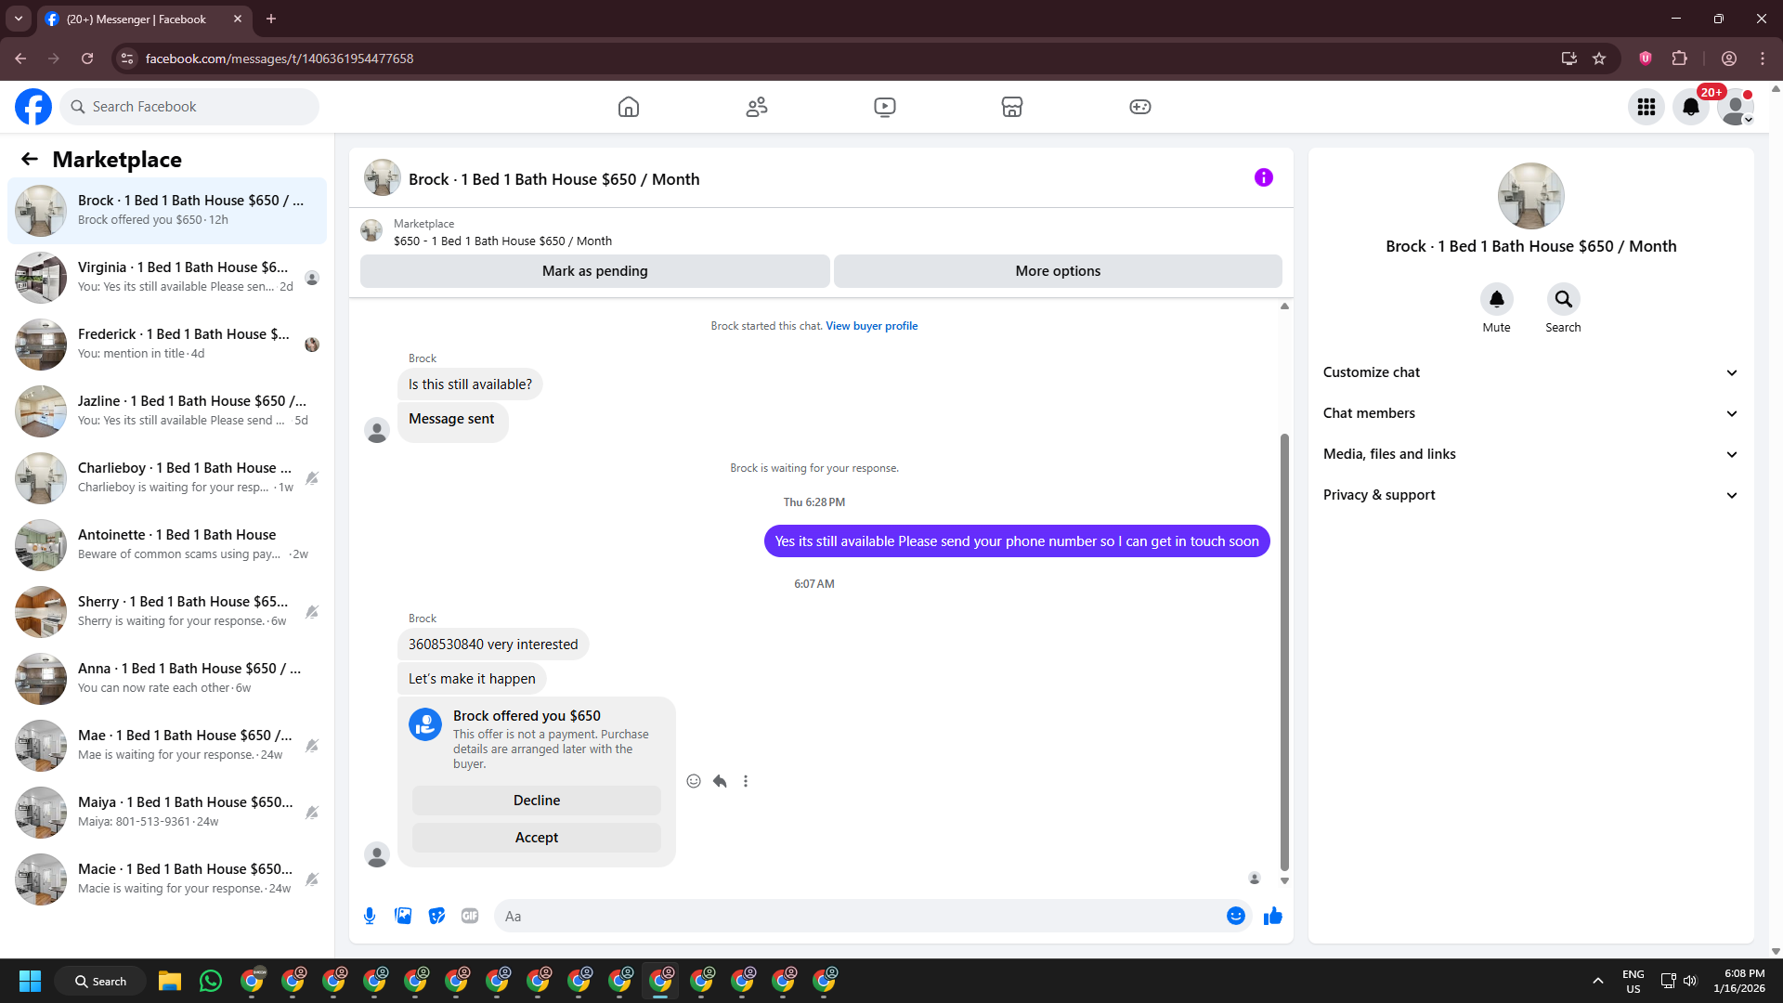1783x1003 pixels.
Task: Open the Marketplace tab in top nav
Action: click(x=1011, y=107)
